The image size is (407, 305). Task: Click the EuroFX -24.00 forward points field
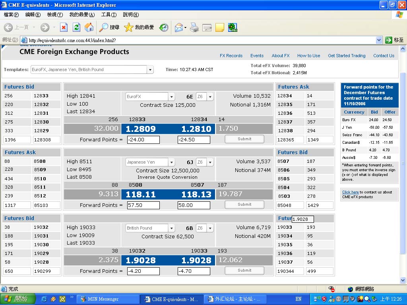coord(143,139)
